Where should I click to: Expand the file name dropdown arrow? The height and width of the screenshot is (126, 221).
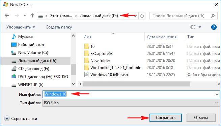tap(217, 94)
